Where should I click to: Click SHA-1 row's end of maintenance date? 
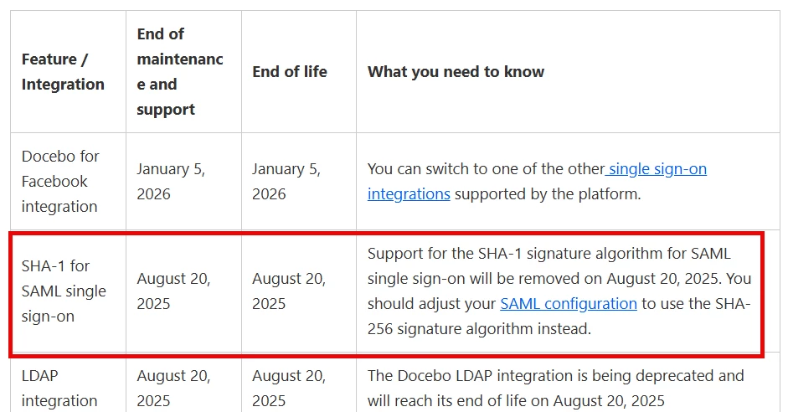tap(174, 291)
